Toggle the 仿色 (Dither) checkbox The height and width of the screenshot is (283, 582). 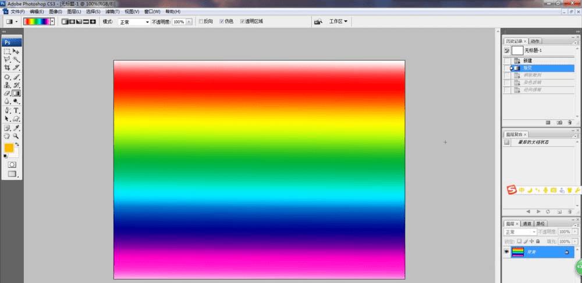[222, 22]
